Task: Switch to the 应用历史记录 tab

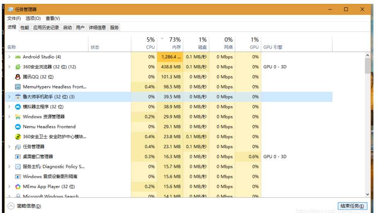Action: [46, 28]
